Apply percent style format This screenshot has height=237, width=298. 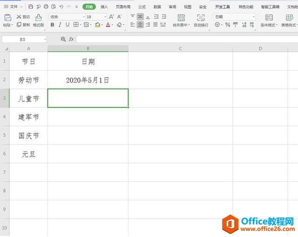click(x=228, y=25)
